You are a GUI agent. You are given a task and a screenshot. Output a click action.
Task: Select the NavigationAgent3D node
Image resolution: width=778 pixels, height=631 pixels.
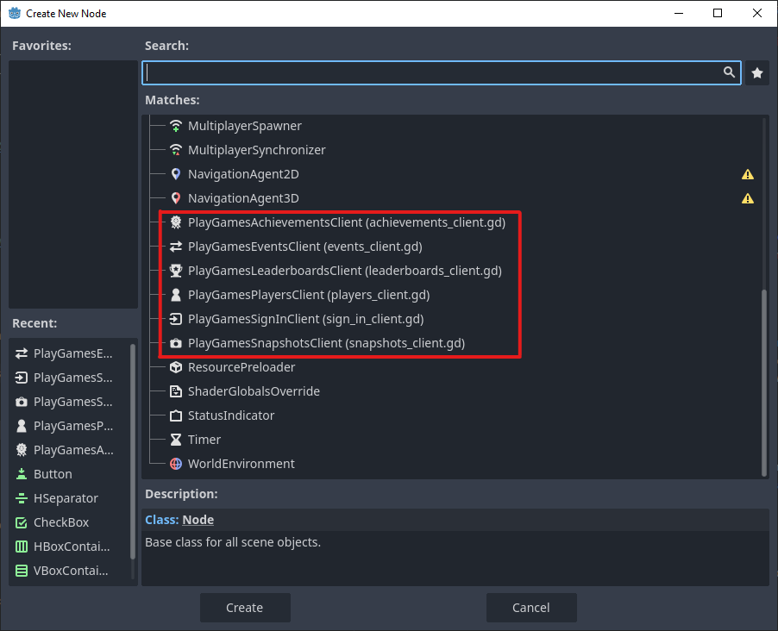click(243, 198)
